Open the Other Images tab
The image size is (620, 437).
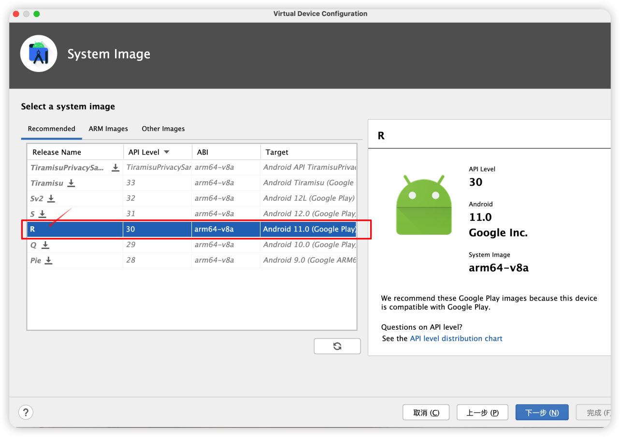tap(163, 129)
